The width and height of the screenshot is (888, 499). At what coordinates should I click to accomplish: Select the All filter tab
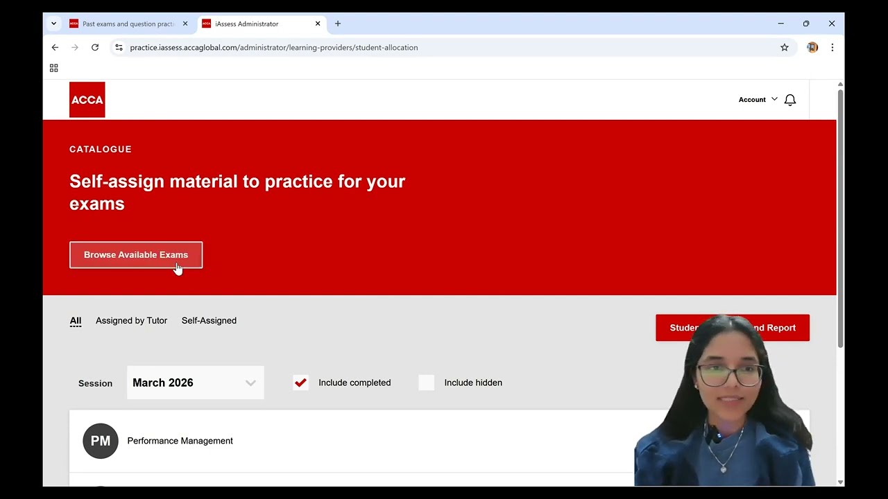pyautogui.click(x=76, y=320)
